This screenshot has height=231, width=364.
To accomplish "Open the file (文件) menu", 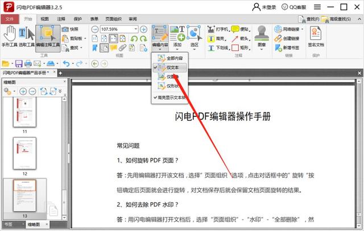I will pyautogui.click(x=10, y=19).
